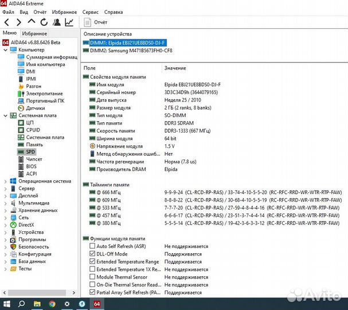Open Chrome from the Windows taskbar
348x310 pixels.
[52, 303]
